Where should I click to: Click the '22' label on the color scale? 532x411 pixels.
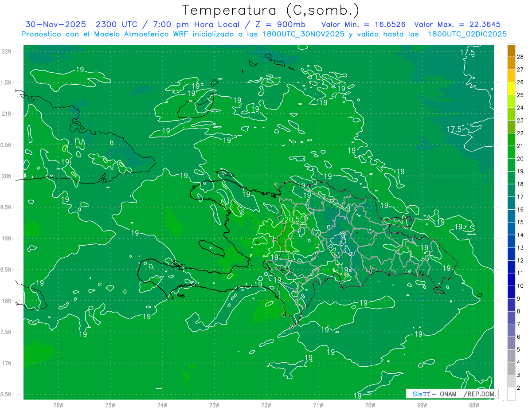tap(520, 133)
